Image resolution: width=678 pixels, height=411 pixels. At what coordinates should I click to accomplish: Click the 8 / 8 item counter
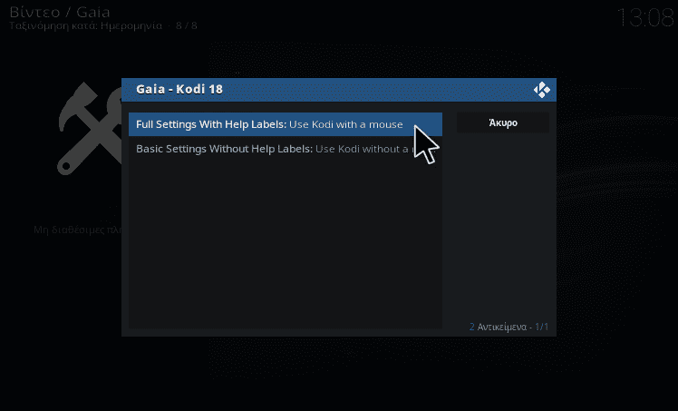coord(187,25)
